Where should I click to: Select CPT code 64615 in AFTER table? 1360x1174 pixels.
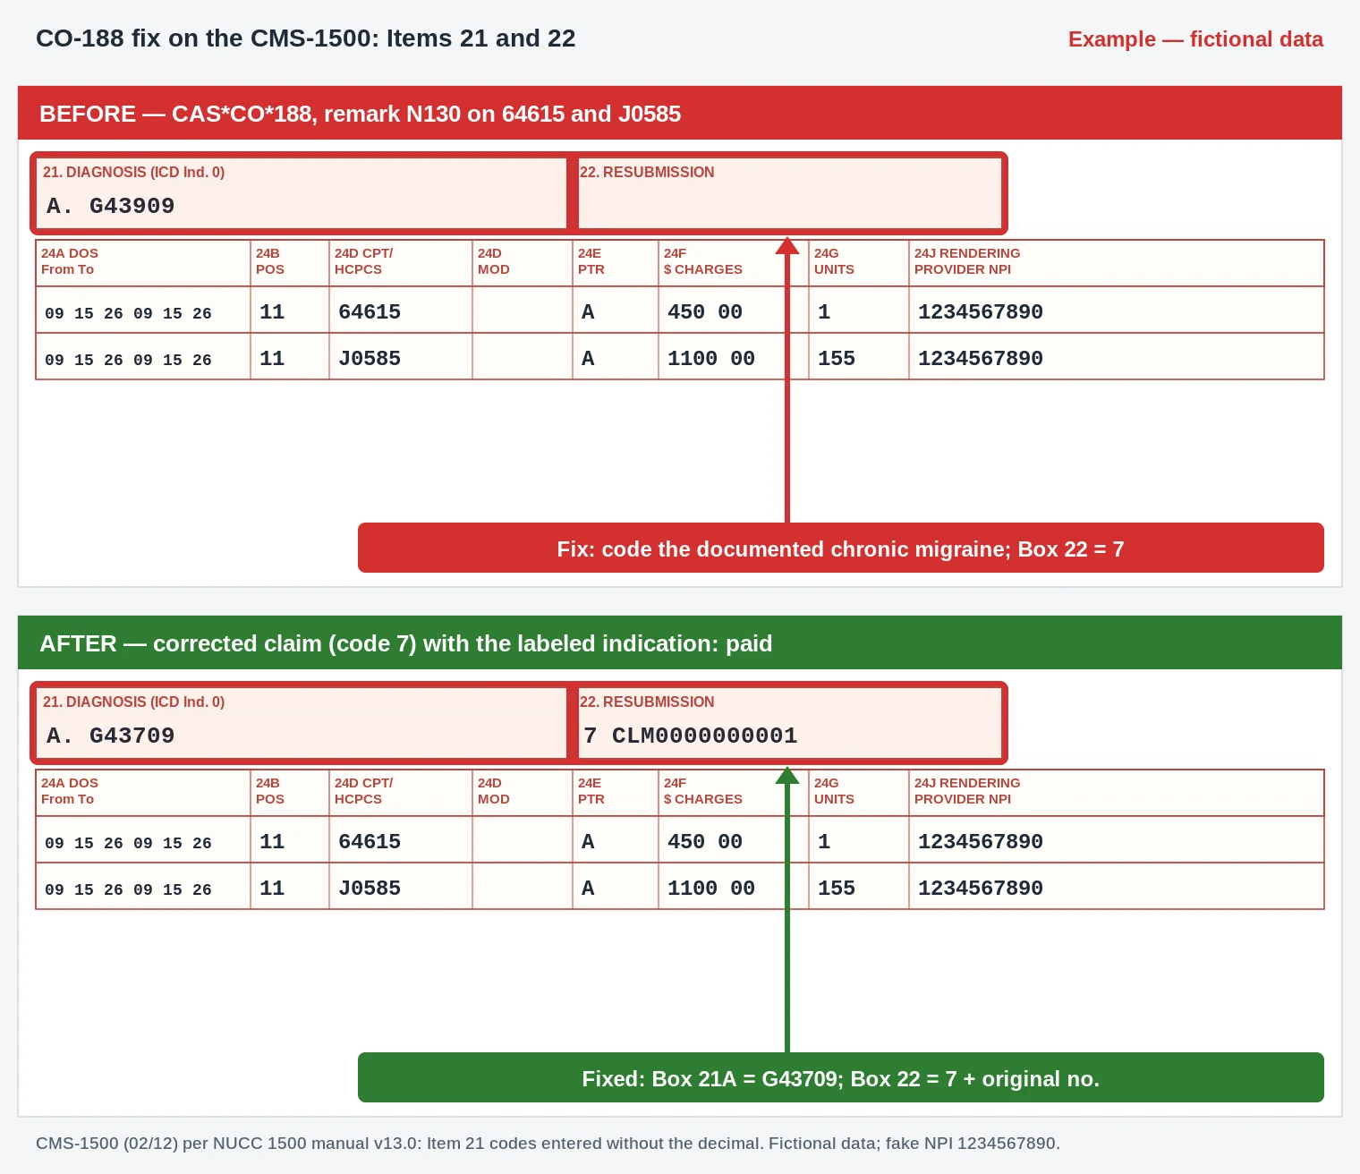(x=370, y=841)
